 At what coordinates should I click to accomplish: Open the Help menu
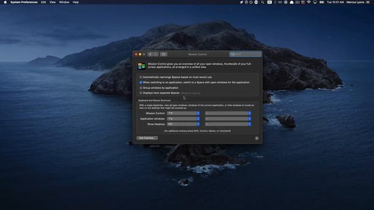click(75, 2)
